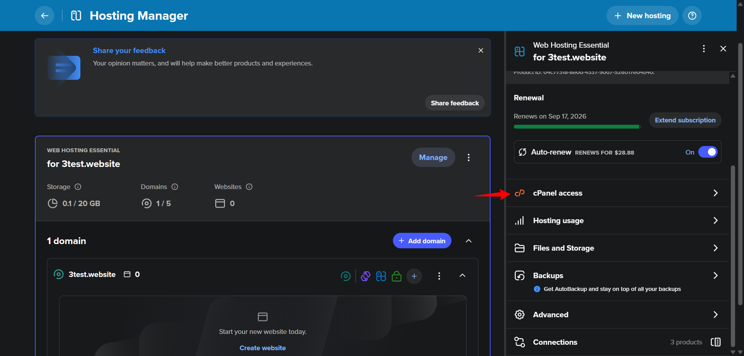This screenshot has height=356, width=744.
Task: Click the Storage info icon
Action: pyautogui.click(x=78, y=187)
